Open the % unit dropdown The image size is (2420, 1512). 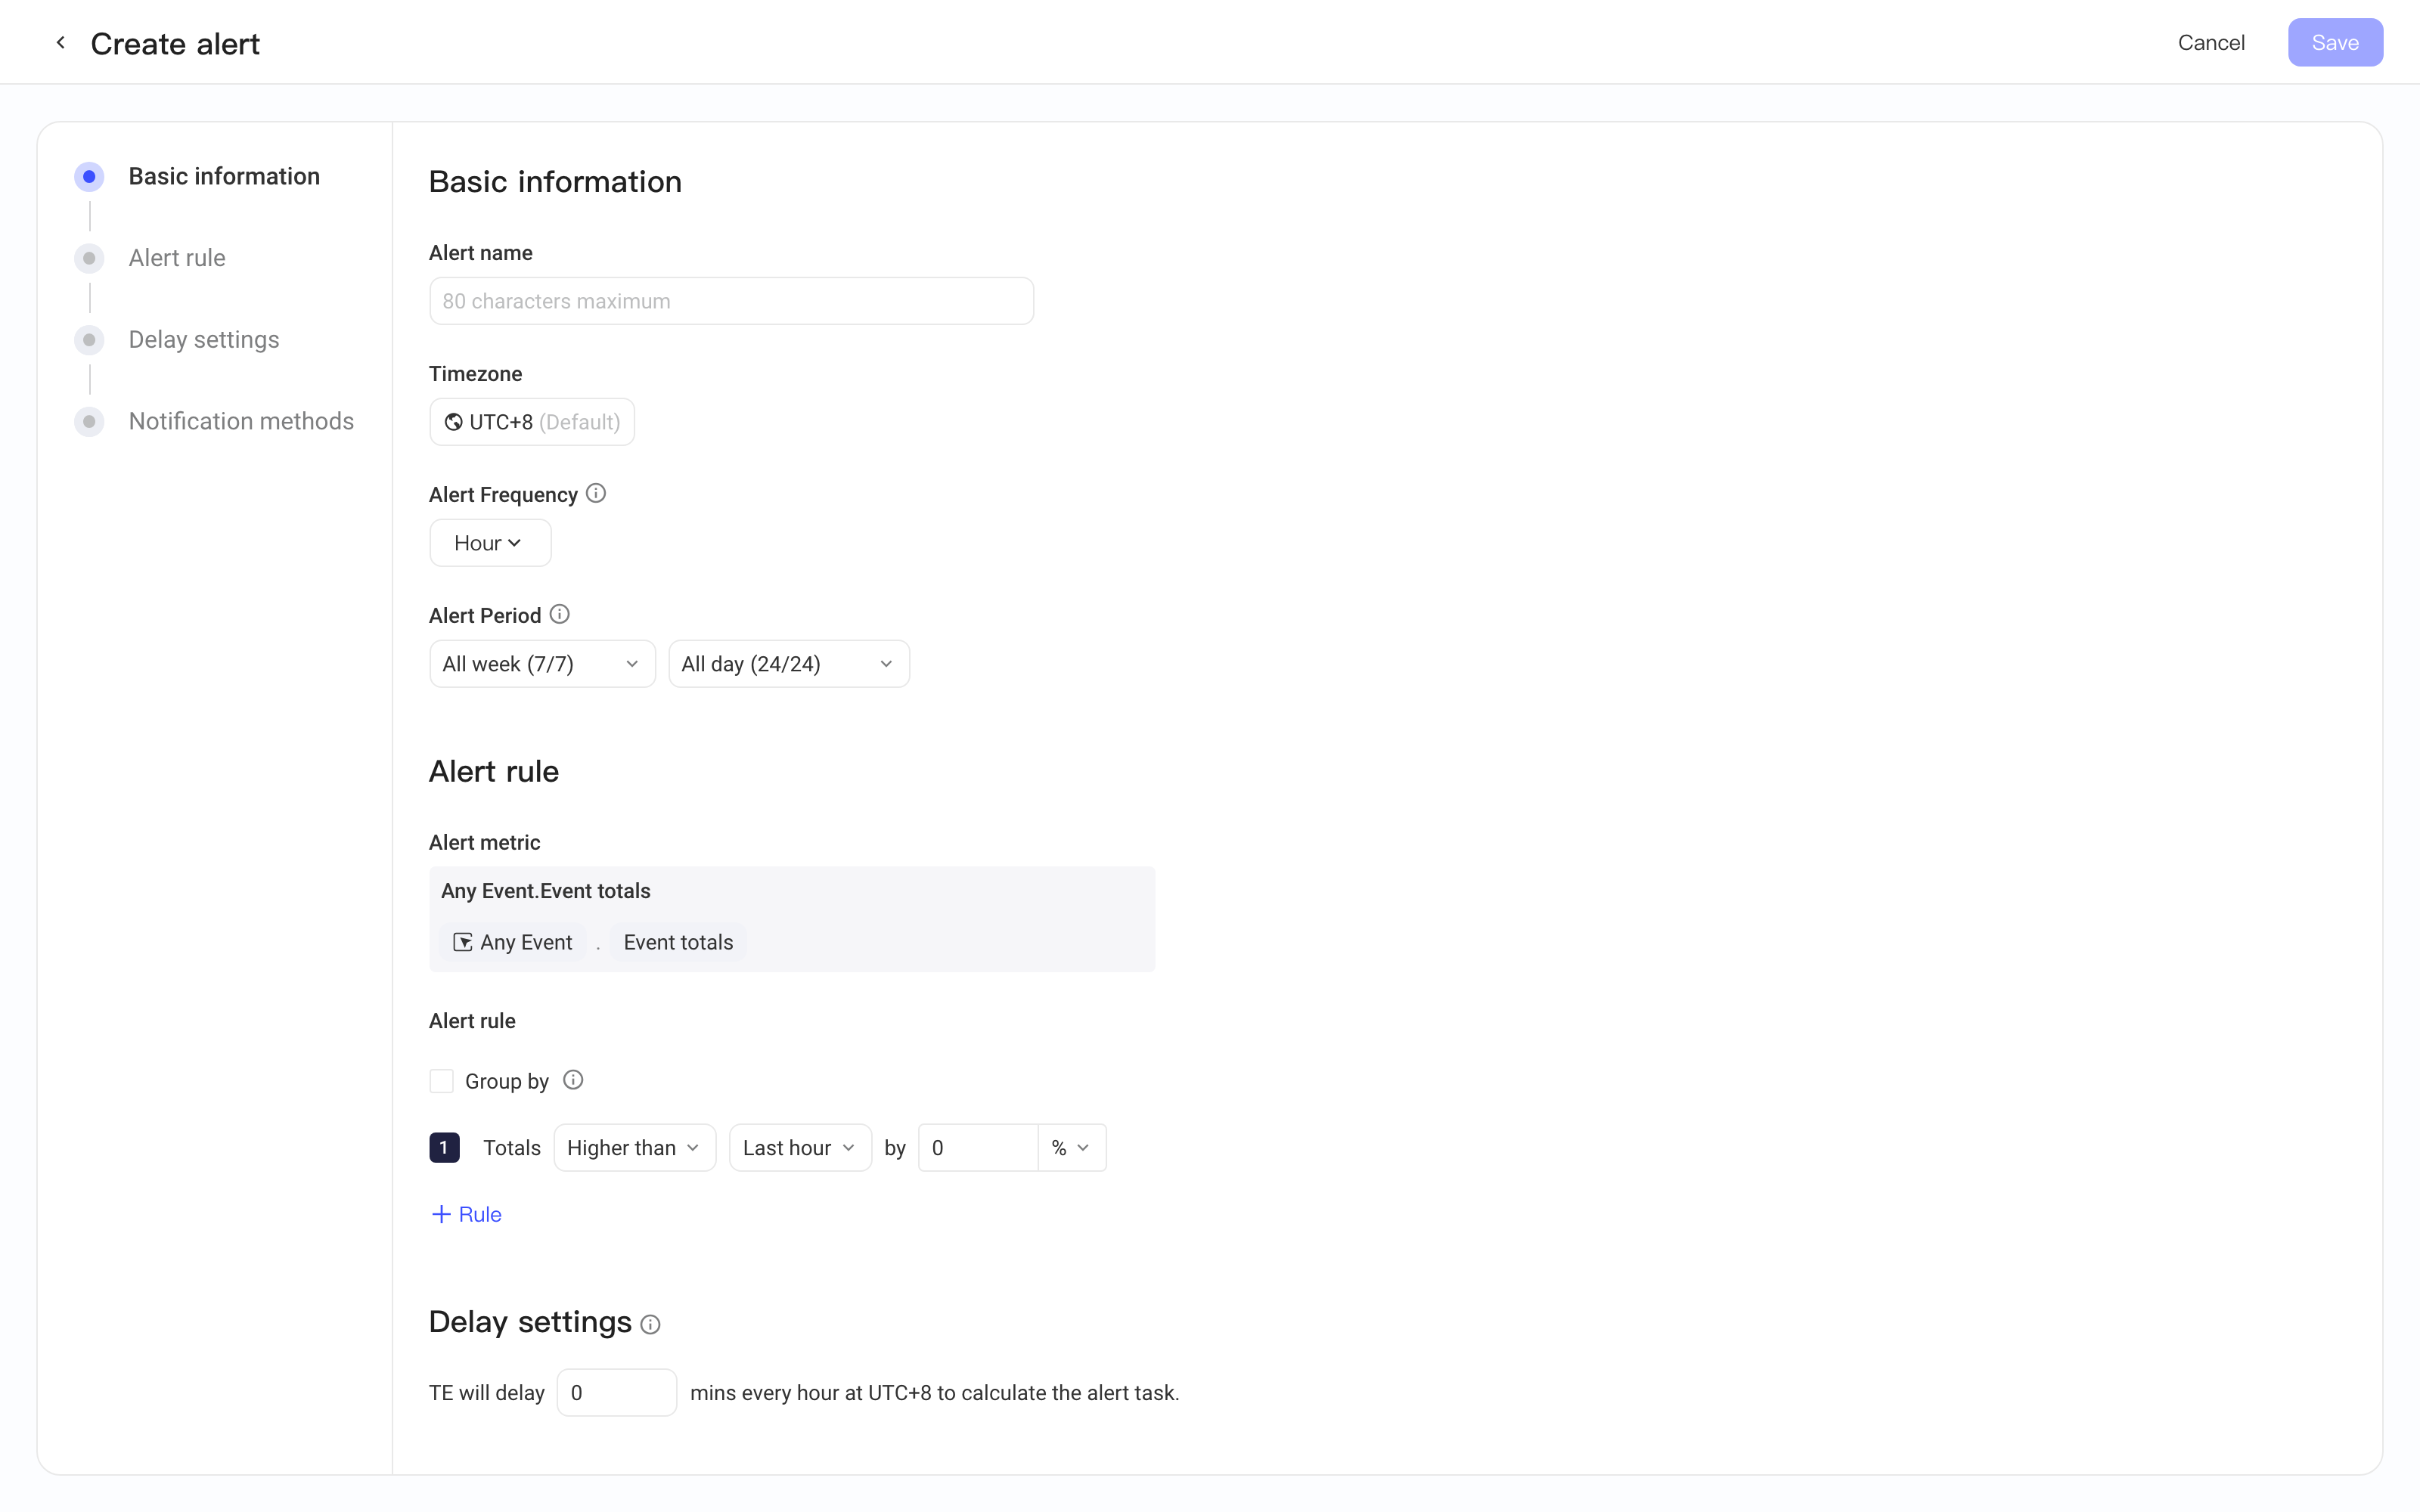coord(1072,1148)
